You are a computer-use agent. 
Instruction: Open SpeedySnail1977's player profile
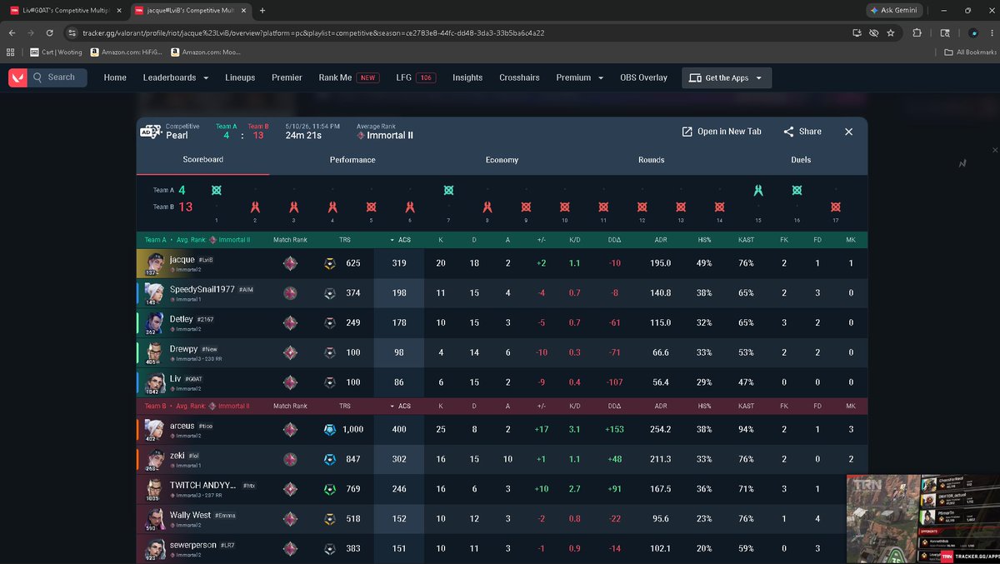tap(202, 289)
